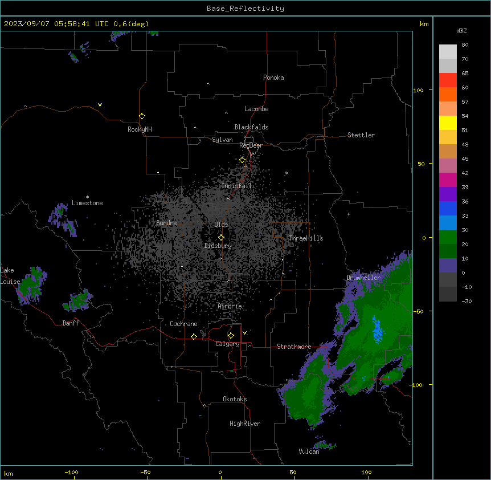Click the Sundre town label
The height and width of the screenshot is (480, 491).
click(x=166, y=223)
